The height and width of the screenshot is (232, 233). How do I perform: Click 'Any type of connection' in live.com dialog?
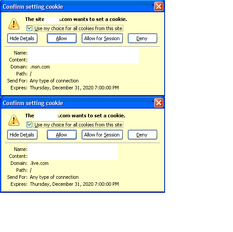(54, 177)
